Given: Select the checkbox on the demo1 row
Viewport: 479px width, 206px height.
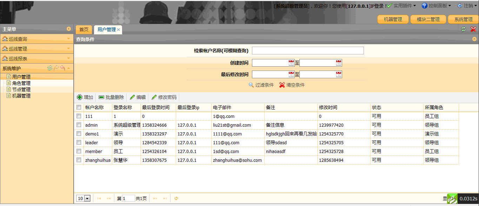Looking at the screenshot, I should [79, 134].
